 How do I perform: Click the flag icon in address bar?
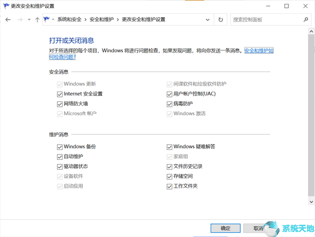[x=47, y=20]
